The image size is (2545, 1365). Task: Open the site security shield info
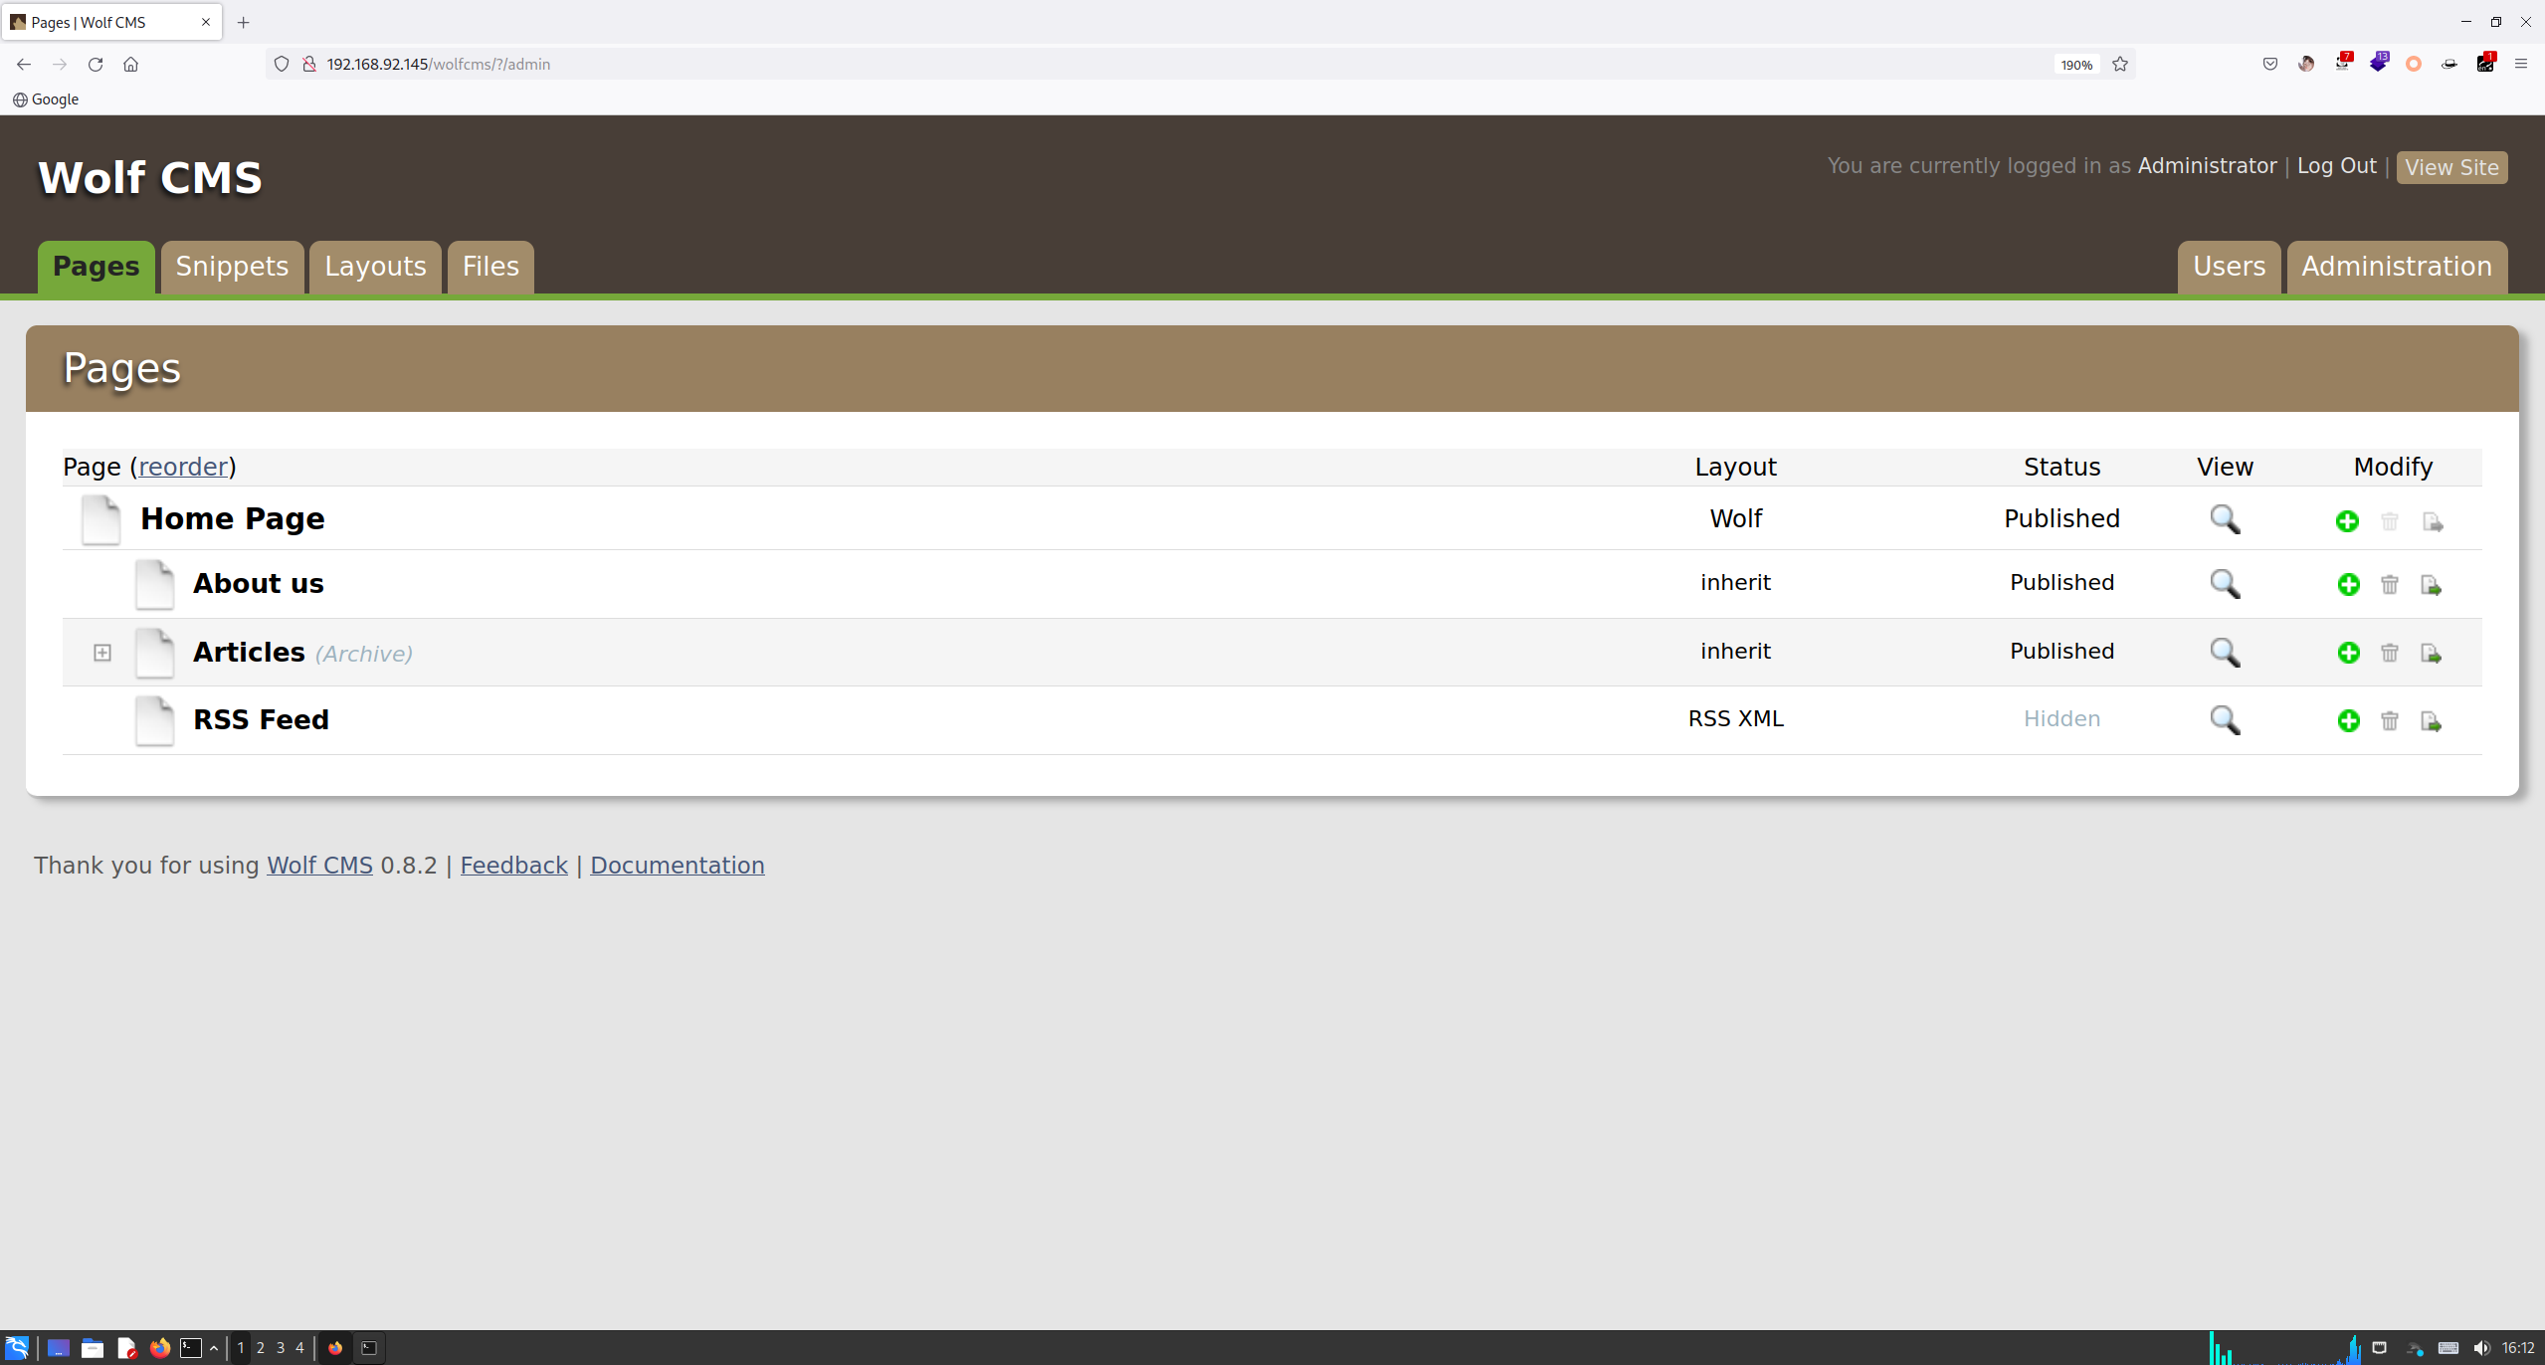tap(282, 64)
